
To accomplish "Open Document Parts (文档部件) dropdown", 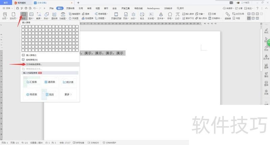I will pos(215,18).
